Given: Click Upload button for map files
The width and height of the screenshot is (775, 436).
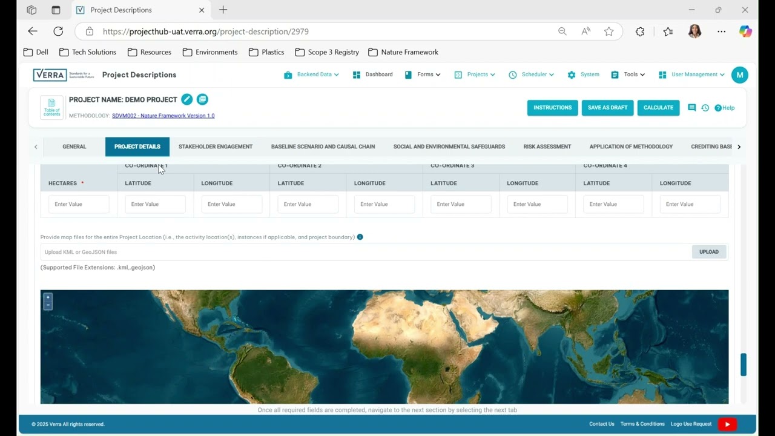Looking at the screenshot, I should click(x=709, y=252).
